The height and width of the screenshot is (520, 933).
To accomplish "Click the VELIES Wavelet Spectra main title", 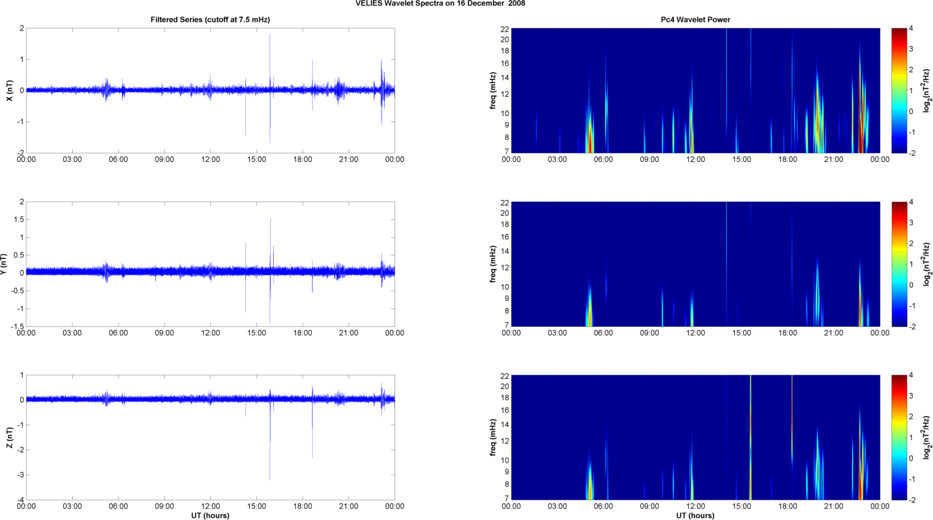I will coord(440,4).
